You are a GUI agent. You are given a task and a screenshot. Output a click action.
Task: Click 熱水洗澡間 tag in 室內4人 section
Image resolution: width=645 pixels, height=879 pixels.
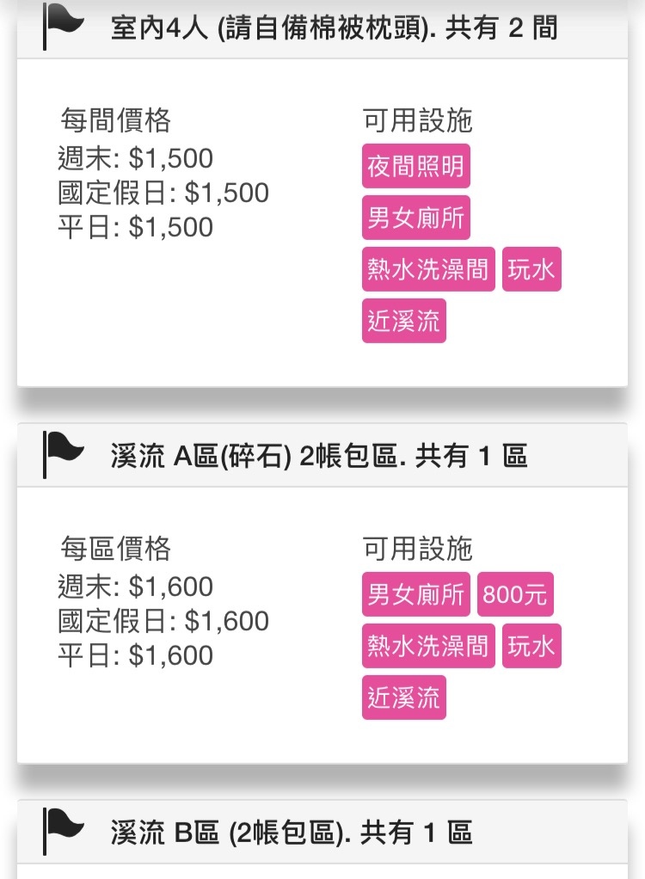pos(428,270)
